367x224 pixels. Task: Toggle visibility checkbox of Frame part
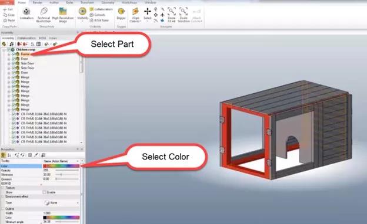14,54
